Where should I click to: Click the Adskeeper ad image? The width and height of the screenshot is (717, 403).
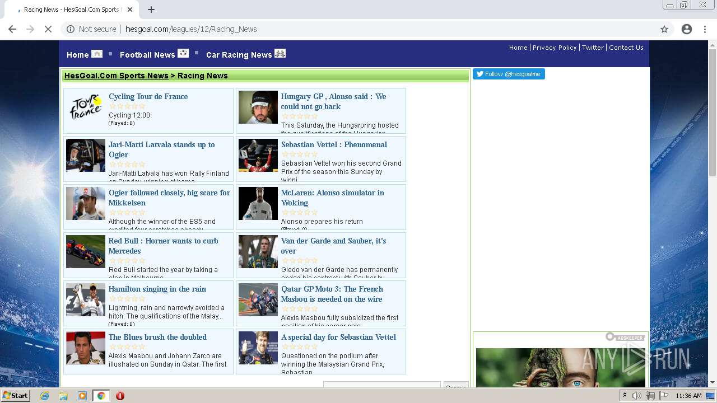(x=560, y=367)
